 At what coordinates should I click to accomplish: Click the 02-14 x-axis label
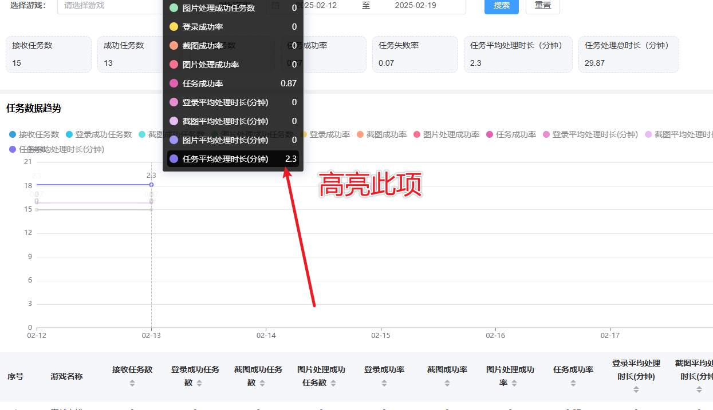pyautogui.click(x=266, y=336)
